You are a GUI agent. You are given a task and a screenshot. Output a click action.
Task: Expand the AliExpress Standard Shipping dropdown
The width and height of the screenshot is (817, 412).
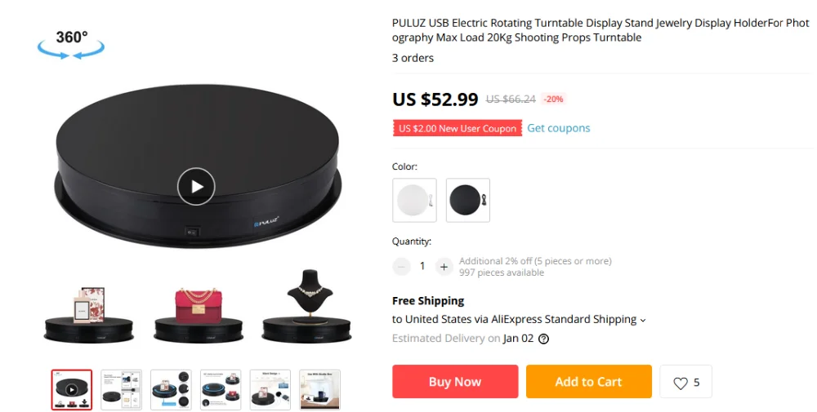tap(643, 320)
